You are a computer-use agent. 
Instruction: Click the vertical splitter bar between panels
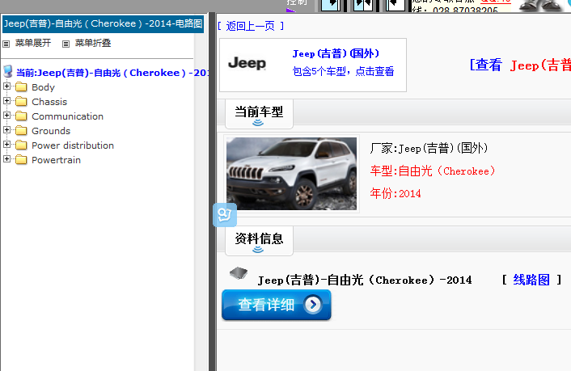point(212,192)
